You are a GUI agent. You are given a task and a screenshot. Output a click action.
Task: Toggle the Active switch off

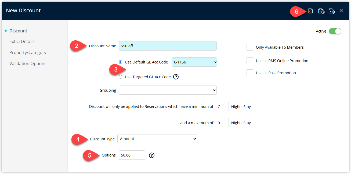pos(335,31)
